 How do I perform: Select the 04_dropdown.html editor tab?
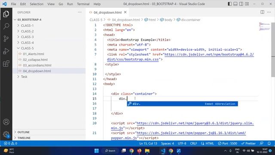tap(107, 12)
